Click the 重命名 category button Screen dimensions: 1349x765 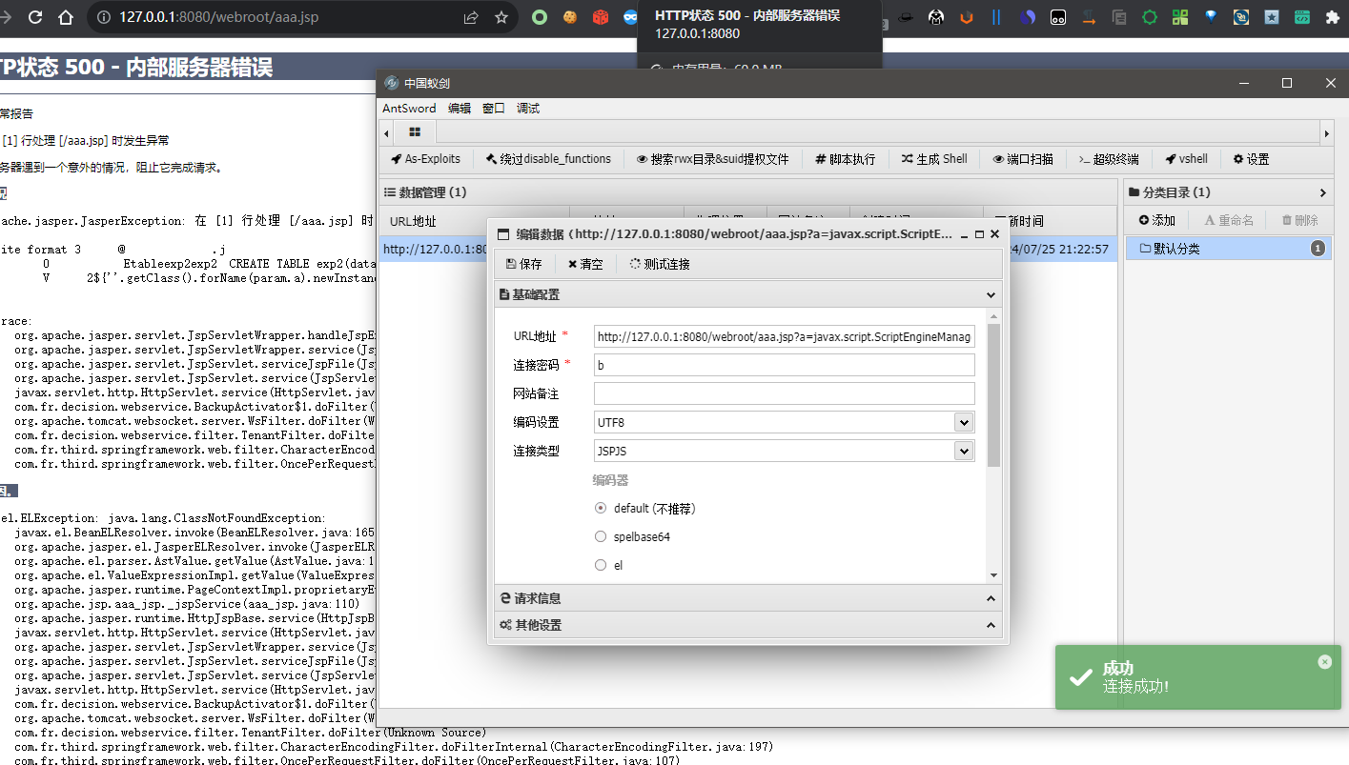[x=1229, y=220]
